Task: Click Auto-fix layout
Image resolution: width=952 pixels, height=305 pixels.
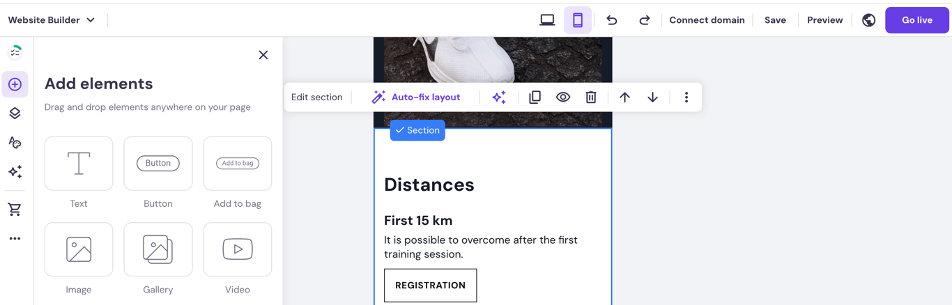Action: click(x=416, y=97)
